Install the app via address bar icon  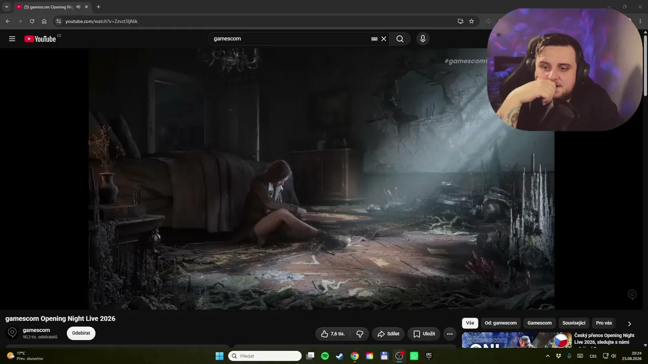click(x=460, y=21)
